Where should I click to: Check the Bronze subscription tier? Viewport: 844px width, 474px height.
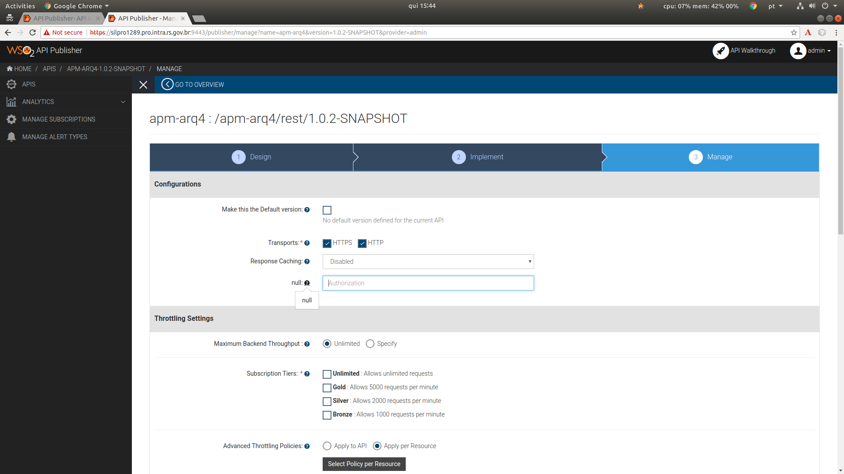coord(327,415)
